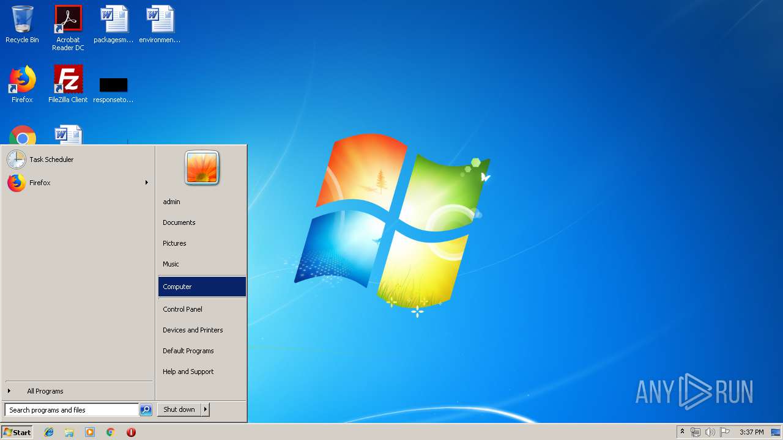Select the packagesm… Word document icon
This screenshot has height=440, width=783.
pos(114,24)
